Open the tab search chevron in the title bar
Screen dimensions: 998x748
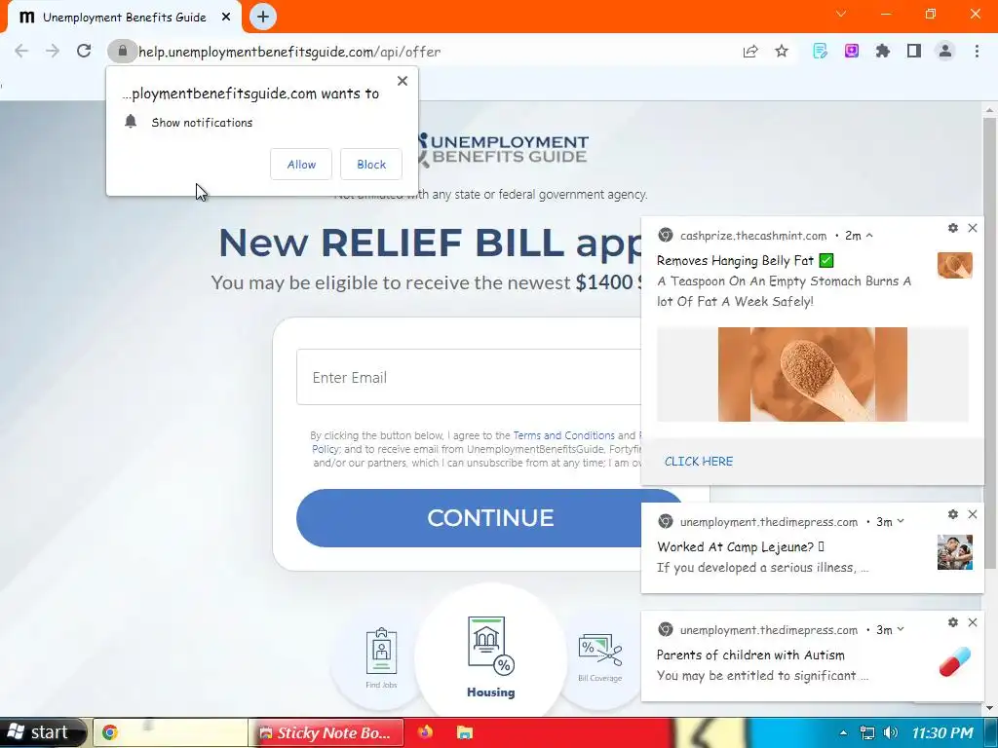841,14
